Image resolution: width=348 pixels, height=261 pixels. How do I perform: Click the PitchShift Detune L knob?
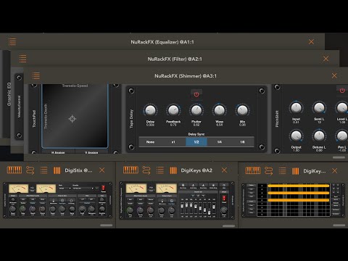[319, 136]
